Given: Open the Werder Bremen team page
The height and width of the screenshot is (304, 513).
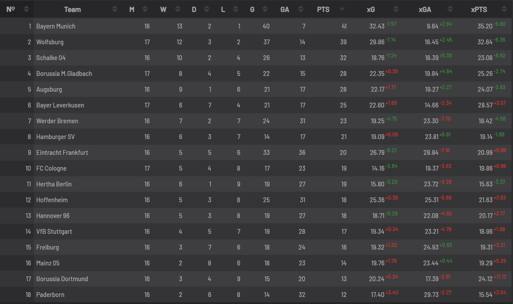Looking at the screenshot, I should click(x=57, y=121).
